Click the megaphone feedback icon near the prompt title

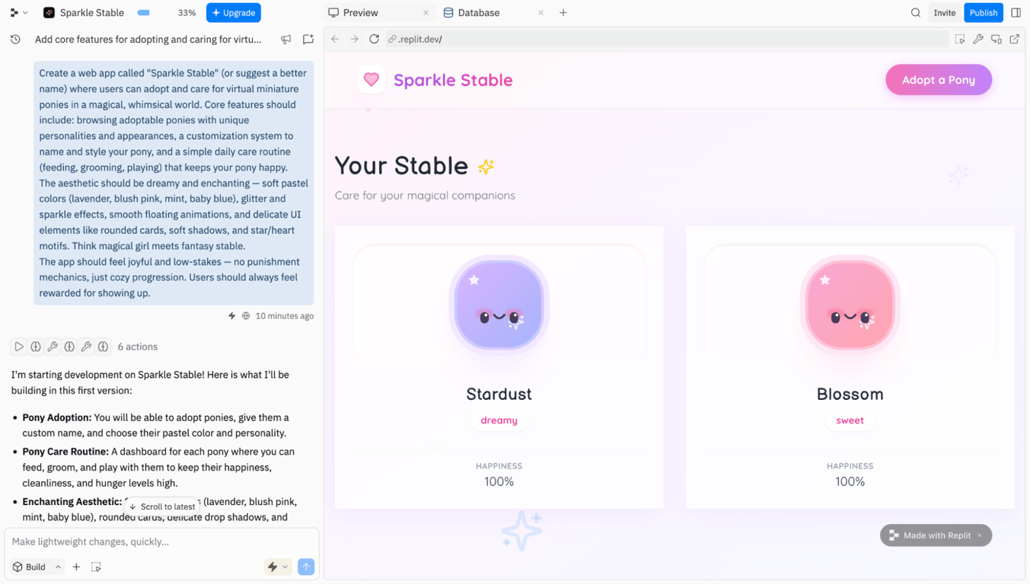click(x=286, y=39)
